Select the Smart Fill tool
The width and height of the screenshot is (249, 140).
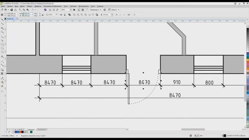[2, 86]
